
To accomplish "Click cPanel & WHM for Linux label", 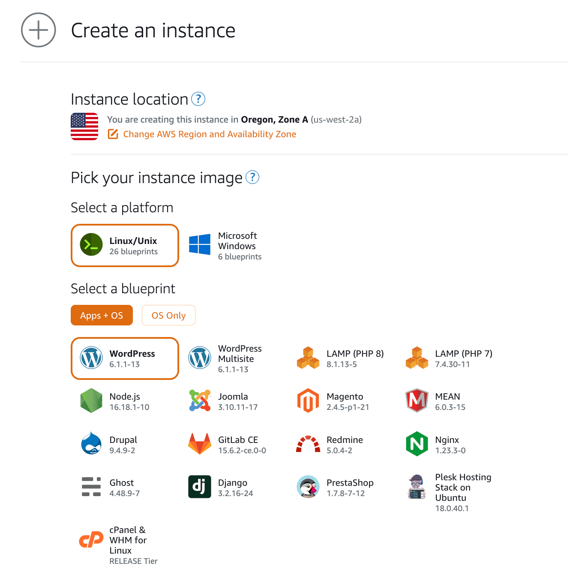I will pyautogui.click(x=133, y=545).
